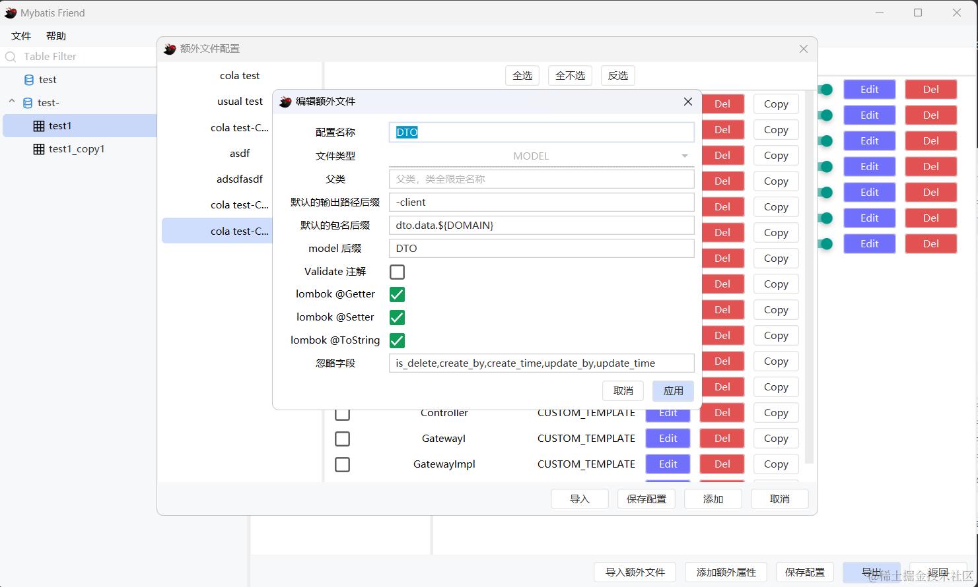Viewport: 978px width, 587px height.
Task: Focus the 配置名称 field containing DTO
Action: point(541,133)
